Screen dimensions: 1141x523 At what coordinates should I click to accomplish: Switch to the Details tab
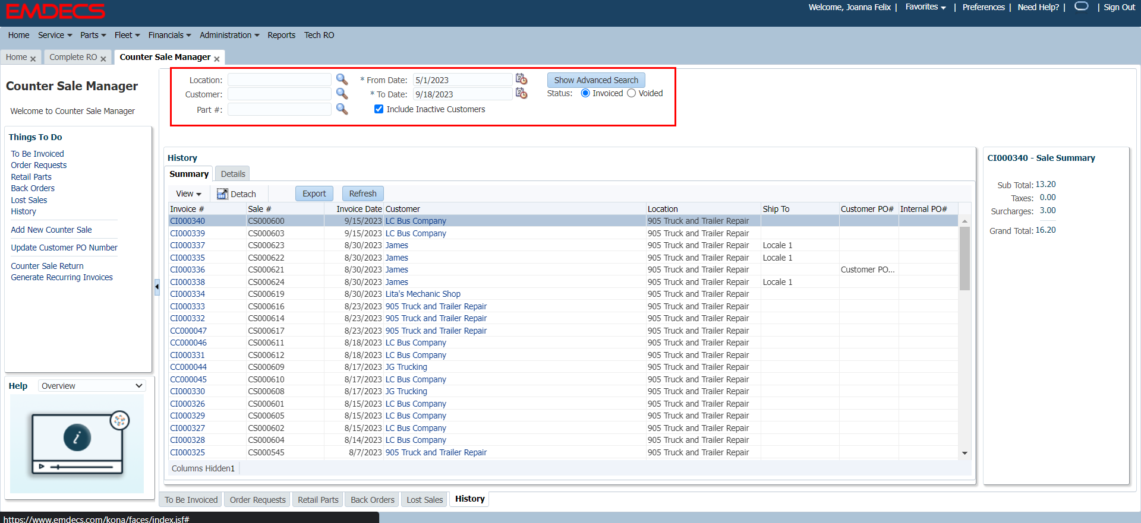[233, 174]
